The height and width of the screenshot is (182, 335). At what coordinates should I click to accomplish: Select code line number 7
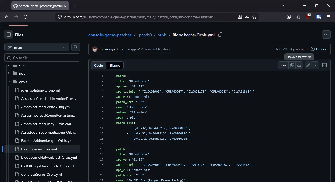[x=102, y=107]
